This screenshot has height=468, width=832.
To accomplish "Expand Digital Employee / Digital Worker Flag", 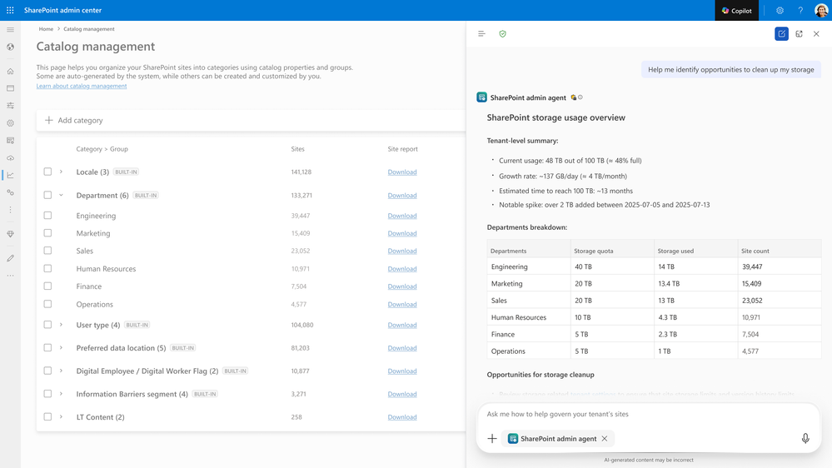I will (x=61, y=371).
